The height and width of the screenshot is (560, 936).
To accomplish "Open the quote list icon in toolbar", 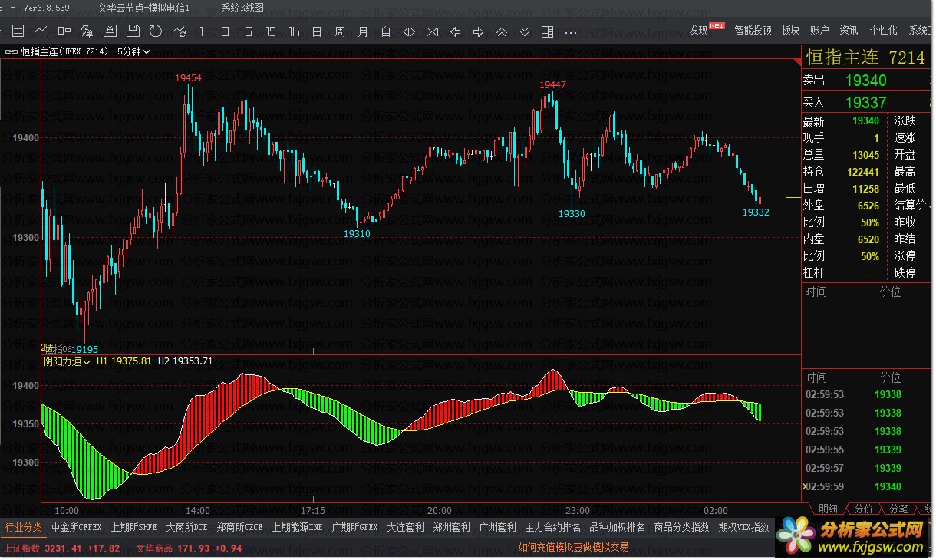I will pyautogui.click(x=18, y=31).
